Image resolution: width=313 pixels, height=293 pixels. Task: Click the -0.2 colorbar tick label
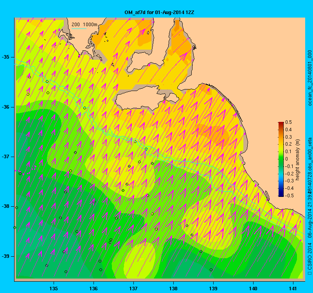(289, 173)
